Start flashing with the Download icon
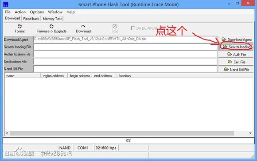The height and width of the screenshot is (161, 257). 83,28
